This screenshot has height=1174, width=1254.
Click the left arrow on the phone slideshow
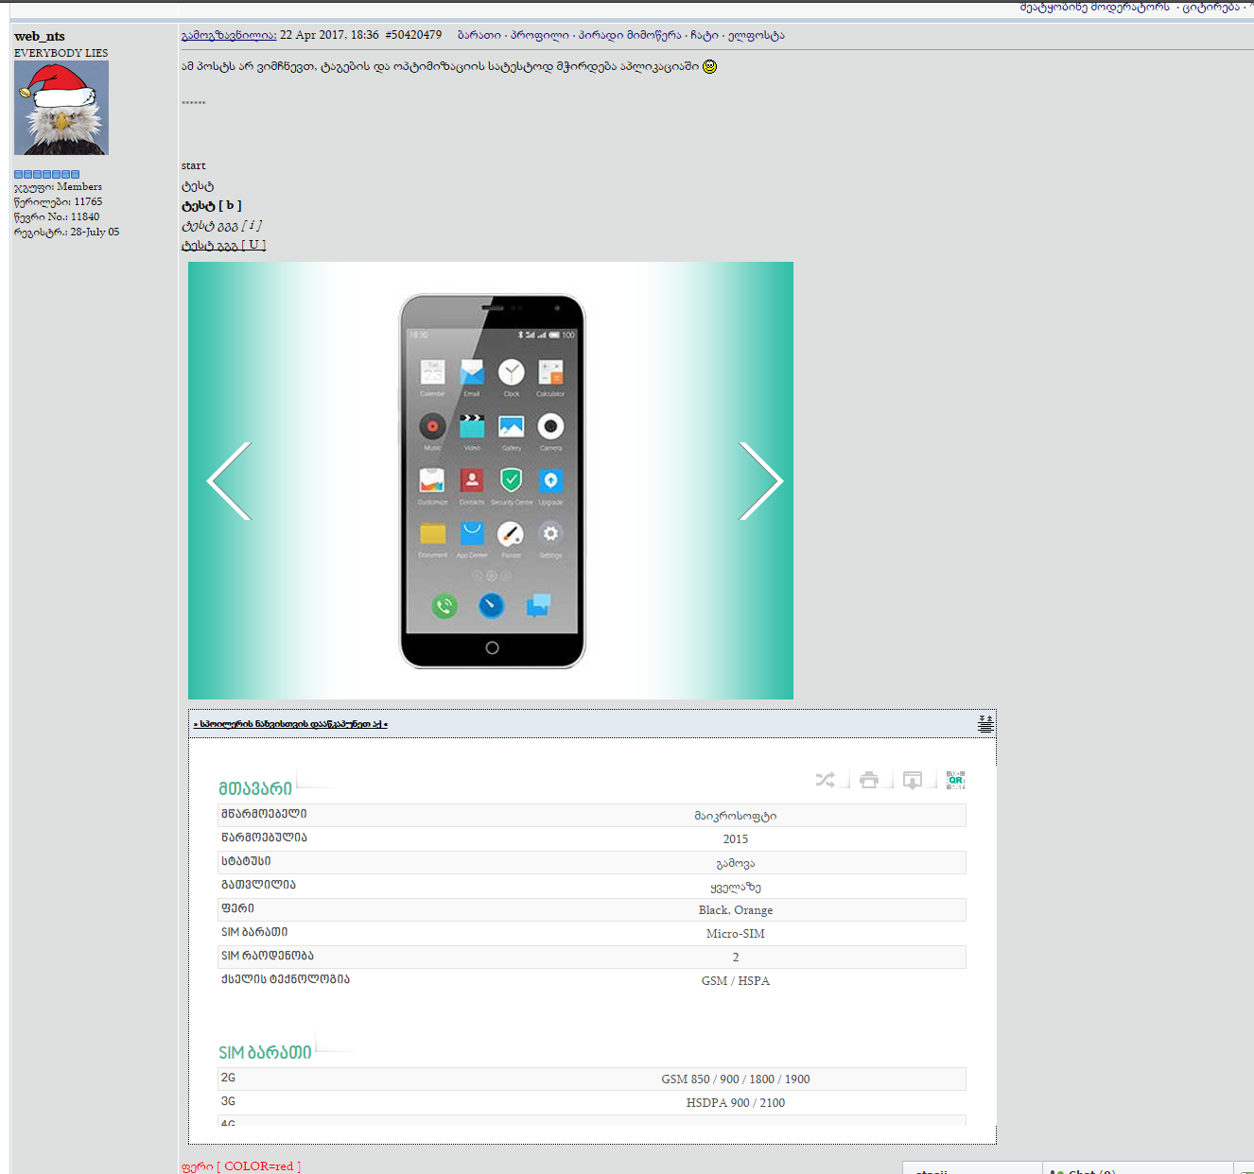[x=230, y=481]
